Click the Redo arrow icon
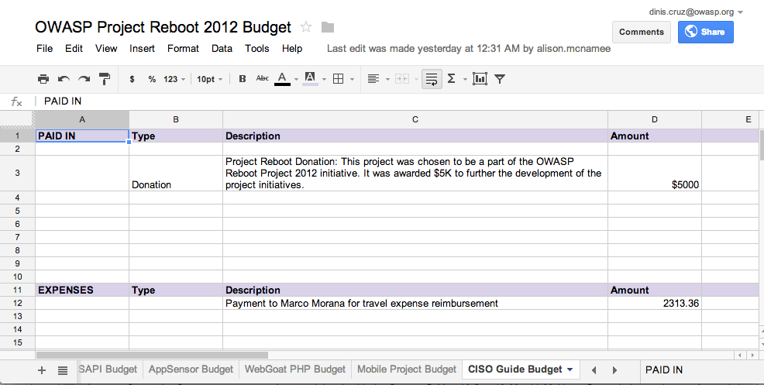 pos(84,79)
